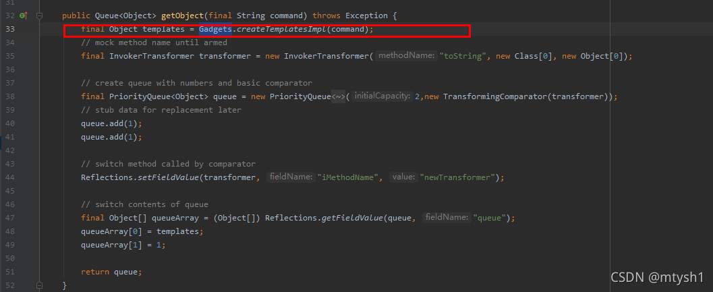
Task: Click the "queue" string literal on line 47
Action: tap(490, 218)
